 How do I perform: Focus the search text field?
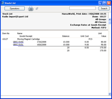82,8
